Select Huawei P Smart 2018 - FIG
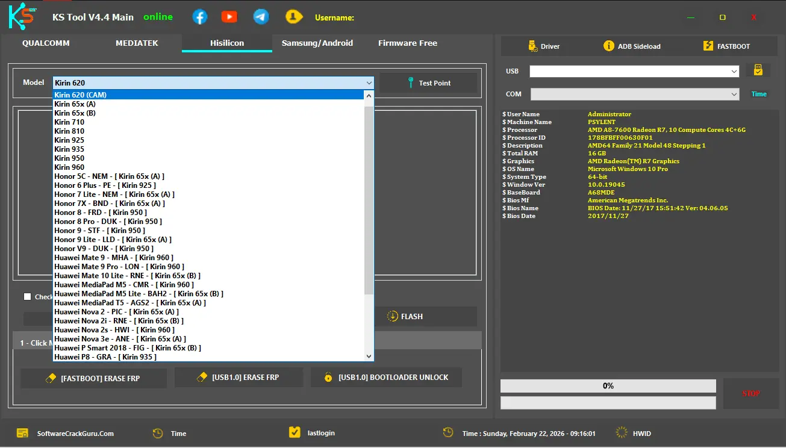786x448 pixels. pyautogui.click(x=208, y=348)
